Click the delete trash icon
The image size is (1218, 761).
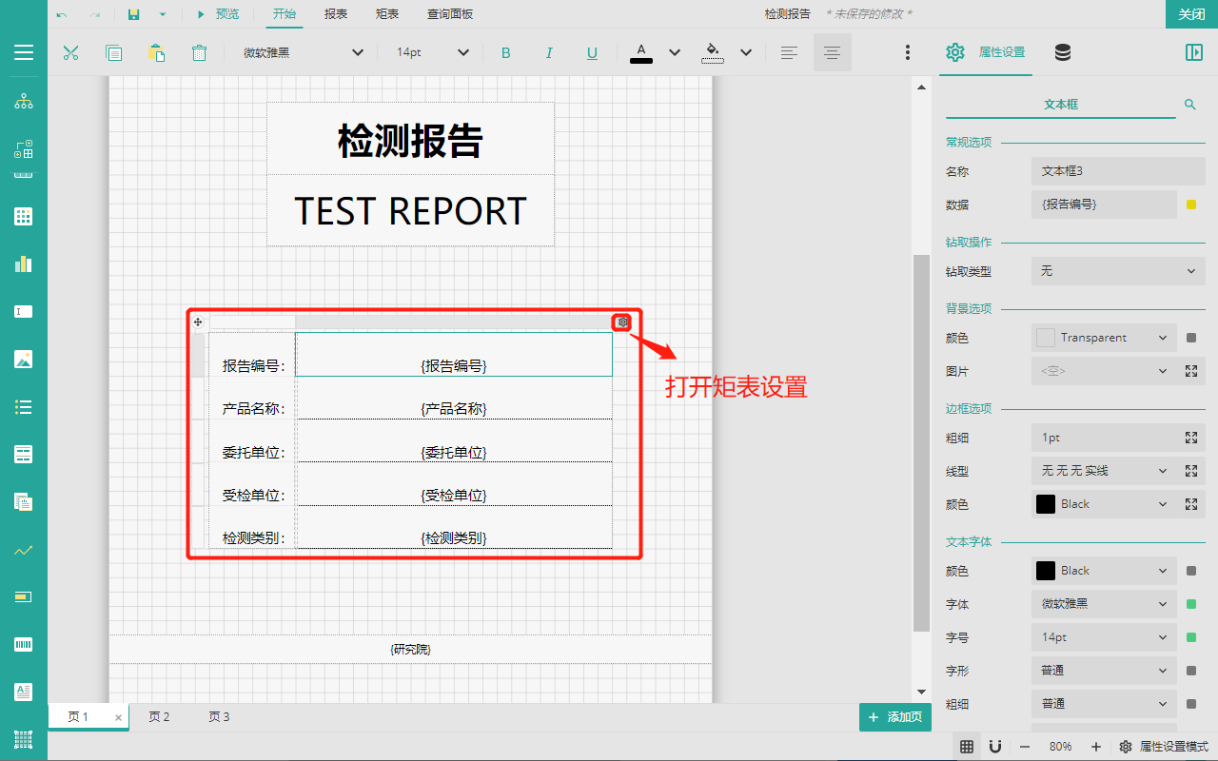[x=199, y=52]
